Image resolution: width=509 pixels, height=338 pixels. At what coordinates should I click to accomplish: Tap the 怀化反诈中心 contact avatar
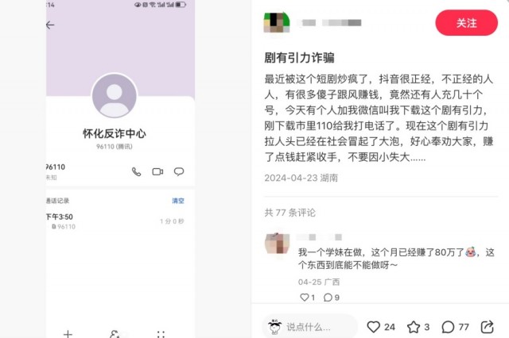coord(115,96)
